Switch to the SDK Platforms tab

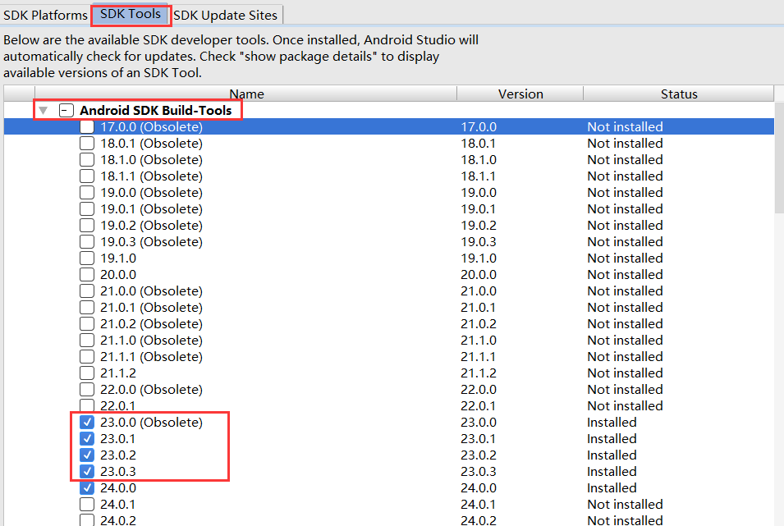pos(45,15)
